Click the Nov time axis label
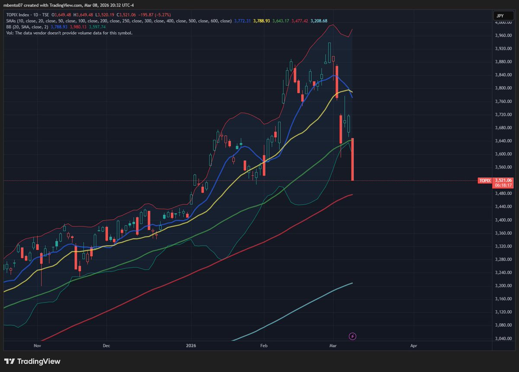Viewport: 519px width, 372px height. (x=37, y=346)
